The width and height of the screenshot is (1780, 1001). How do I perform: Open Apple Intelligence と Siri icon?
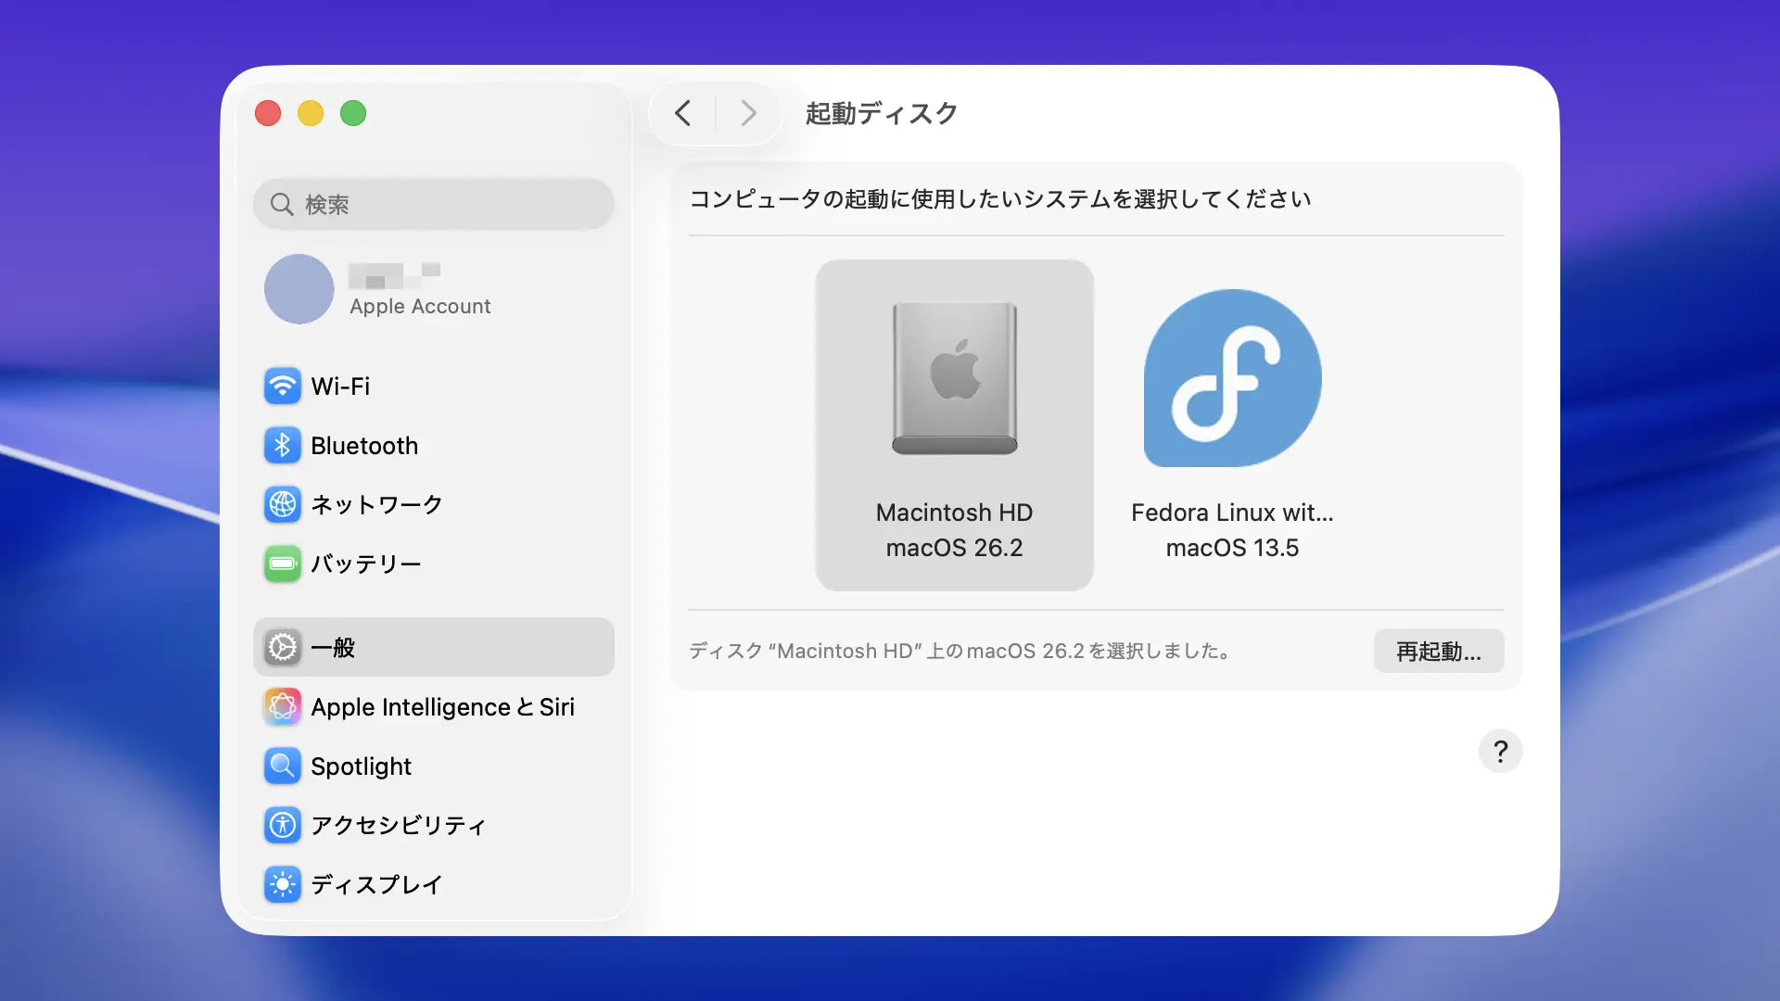[282, 707]
